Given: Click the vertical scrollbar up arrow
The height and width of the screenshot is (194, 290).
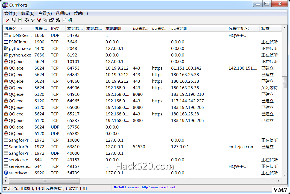Looking at the screenshot, I should [284, 28].
